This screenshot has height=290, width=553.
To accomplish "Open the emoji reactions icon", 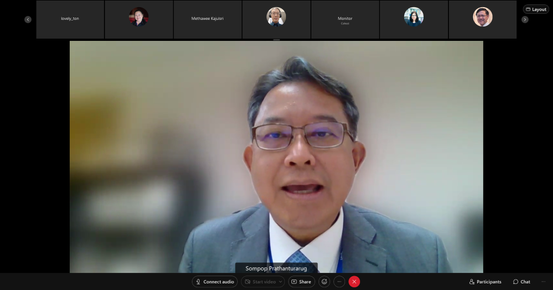I will 324,282.
